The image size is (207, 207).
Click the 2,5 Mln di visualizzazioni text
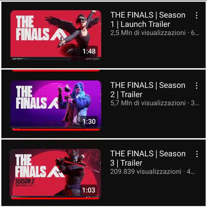point(148,33)
